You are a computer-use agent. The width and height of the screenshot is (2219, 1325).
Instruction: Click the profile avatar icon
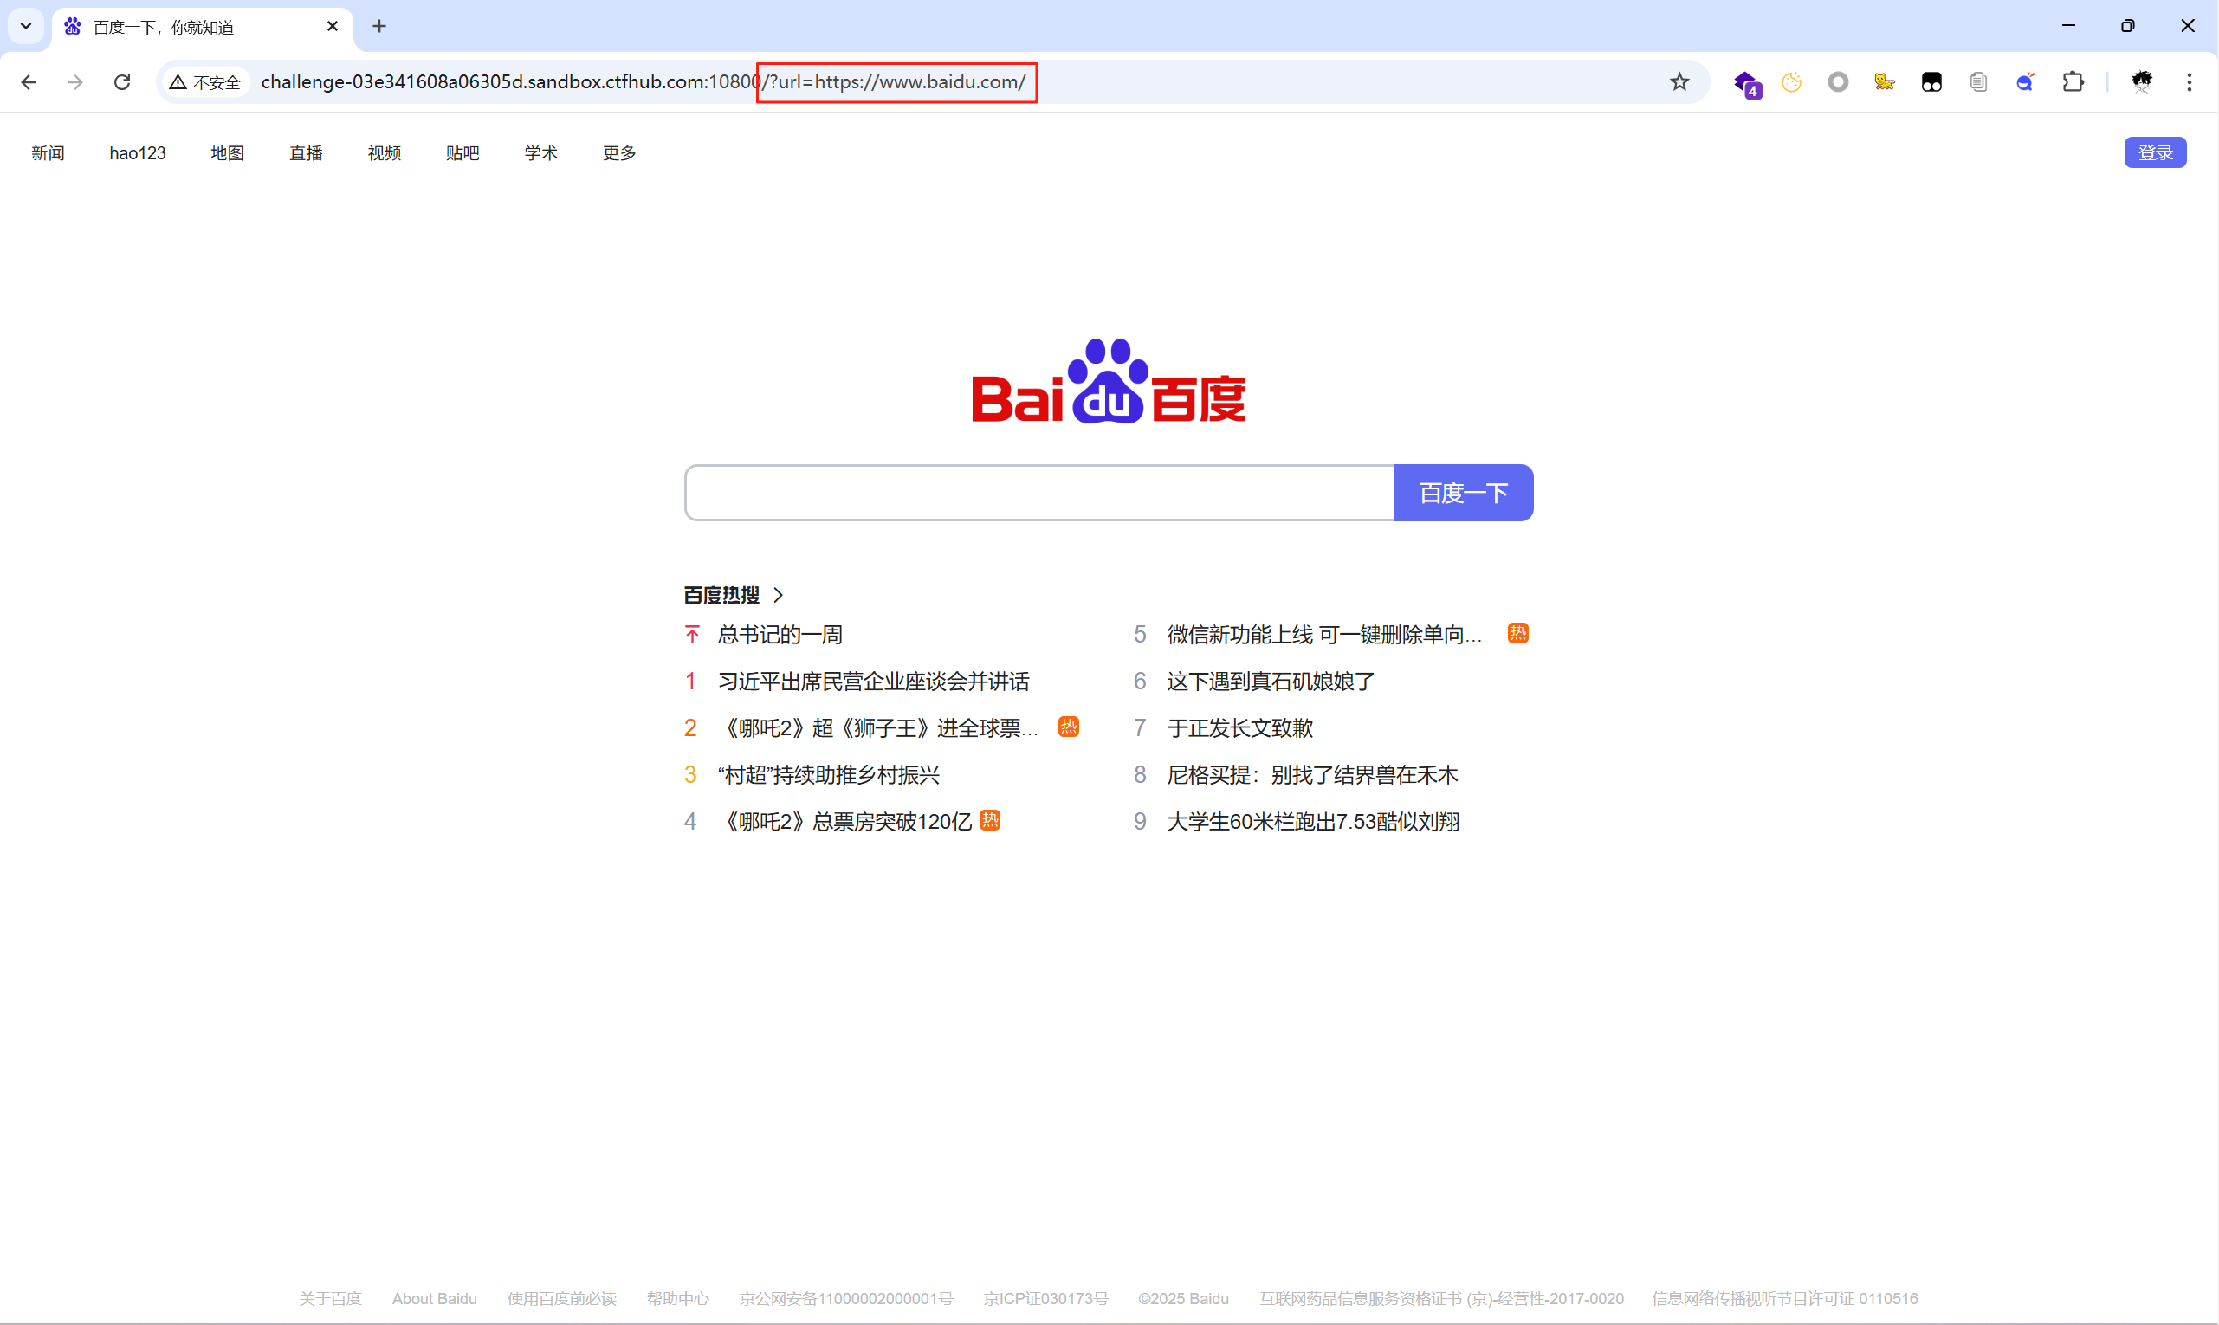pyautogui.click(x=2142, y=82)
